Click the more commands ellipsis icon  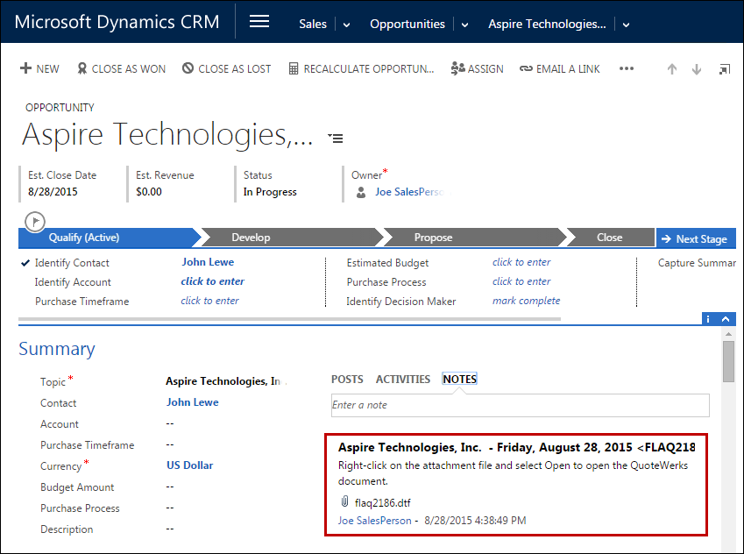click(x=626, y=67)
